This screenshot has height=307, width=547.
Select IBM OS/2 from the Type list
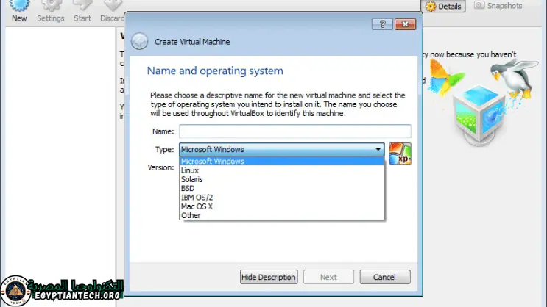click(x=281, y=198)
